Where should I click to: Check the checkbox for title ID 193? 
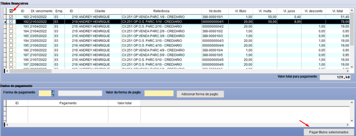[x=11, y=26]
